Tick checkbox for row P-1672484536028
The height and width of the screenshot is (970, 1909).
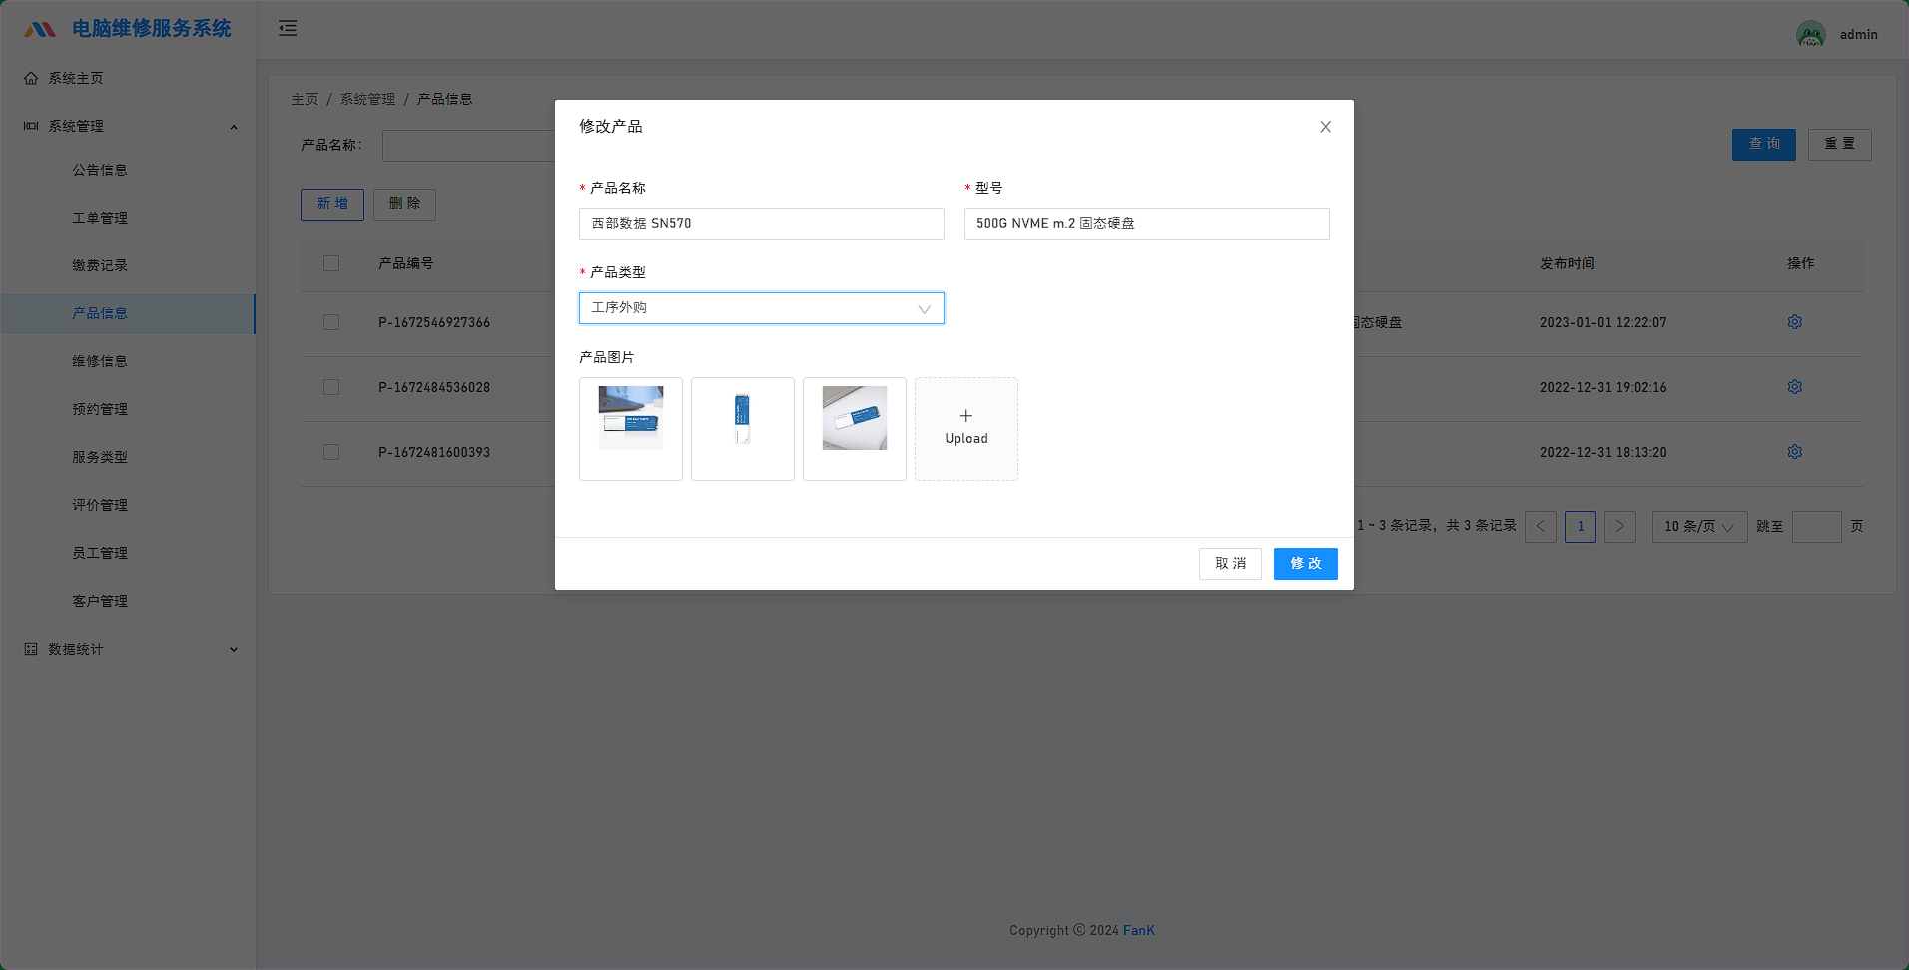coord(331,387)
